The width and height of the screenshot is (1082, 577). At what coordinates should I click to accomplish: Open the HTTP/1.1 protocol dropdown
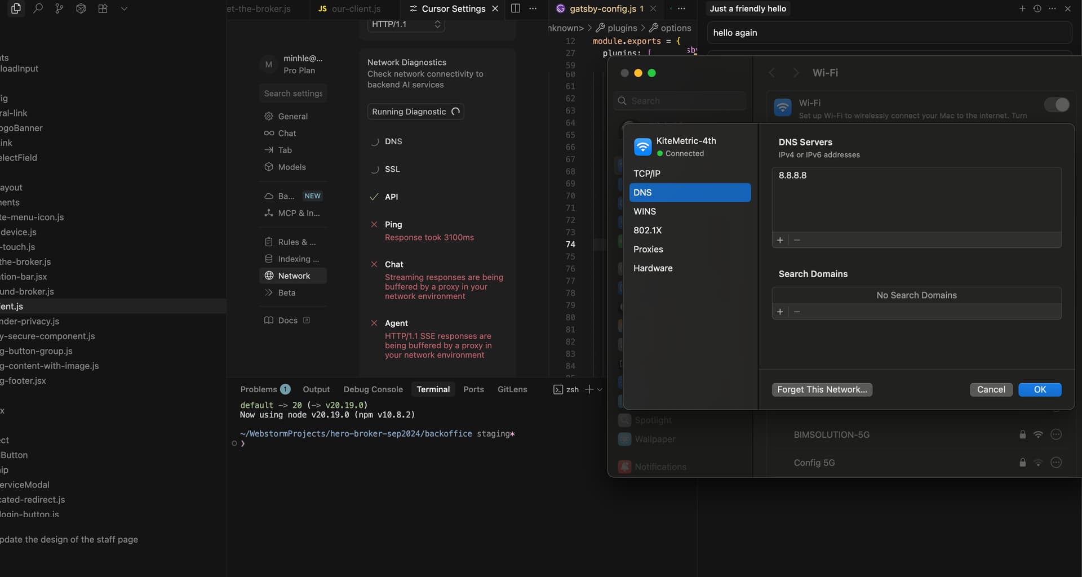click(x=406, y=24)
